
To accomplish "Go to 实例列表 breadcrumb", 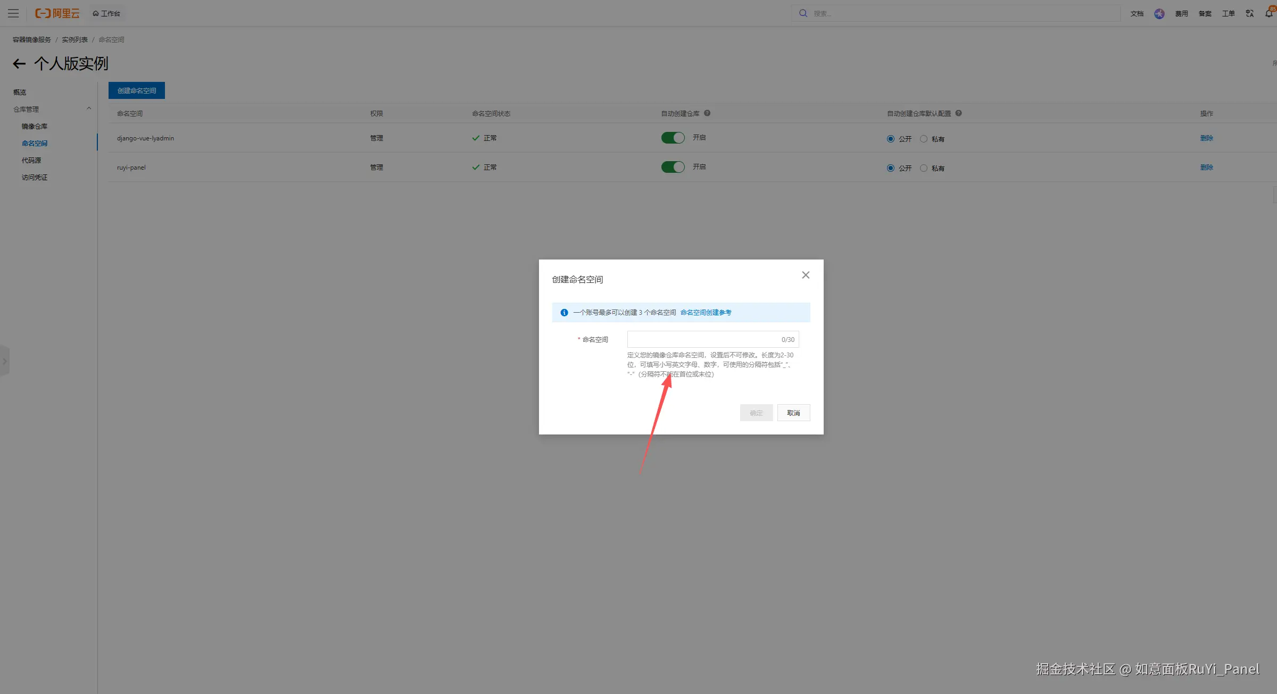I will coord(74,40).
